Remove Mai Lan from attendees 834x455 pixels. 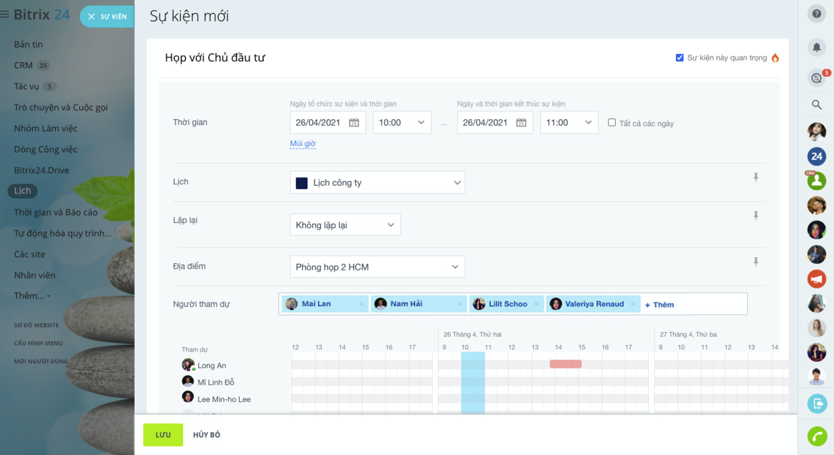[362, 304]
